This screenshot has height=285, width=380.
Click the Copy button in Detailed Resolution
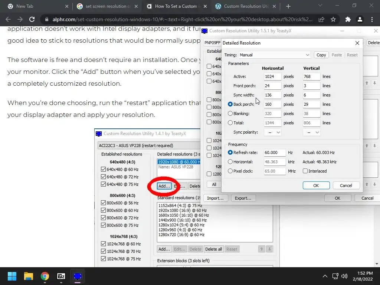point(321,55)
